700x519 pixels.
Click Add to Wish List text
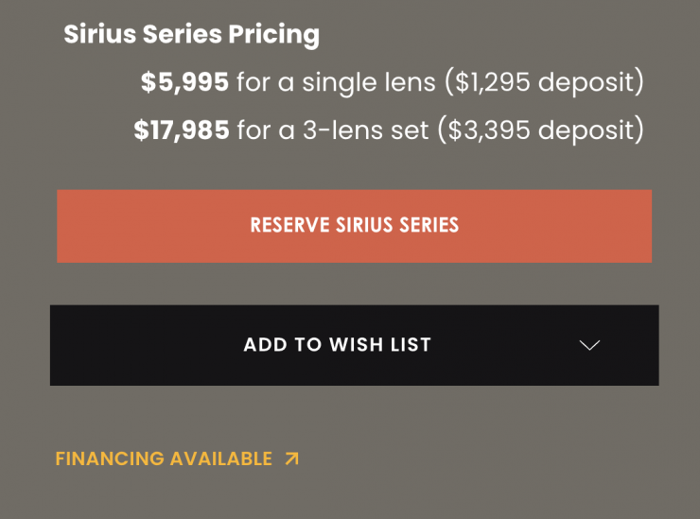coord(337,345)
